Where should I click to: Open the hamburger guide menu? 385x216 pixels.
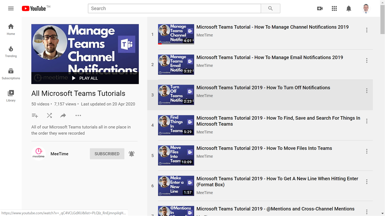pyautogui.click(x=11, y=8)
